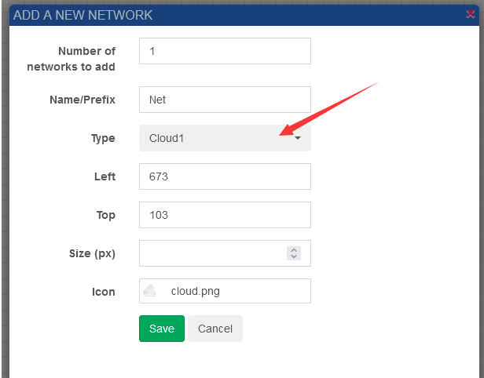Click the Top field showing 103
Viewport: 484px width, 378px height.
pos(225,215)
